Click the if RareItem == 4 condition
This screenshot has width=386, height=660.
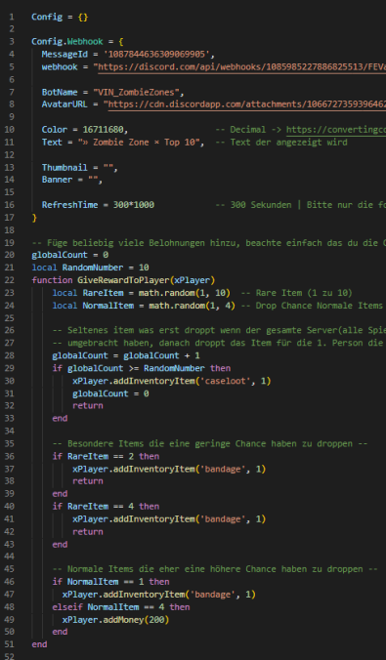click(106, 507)
